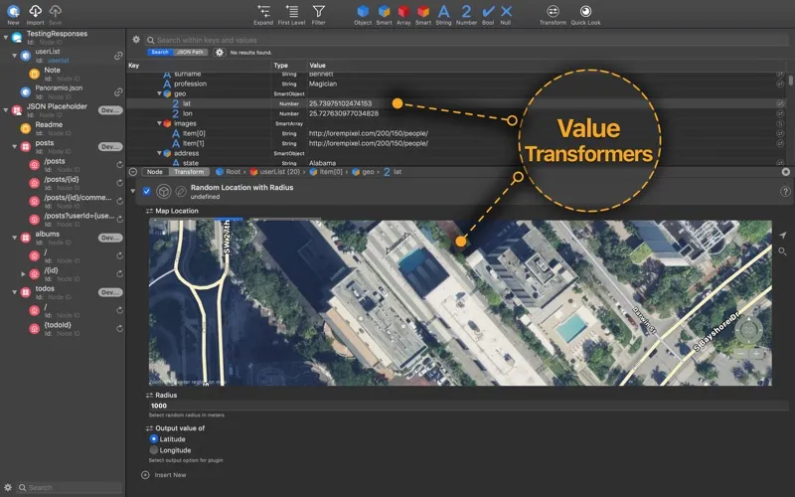The image size is (795, 497).
Task: Click the help question mark icon
Action: coord(785,191)
